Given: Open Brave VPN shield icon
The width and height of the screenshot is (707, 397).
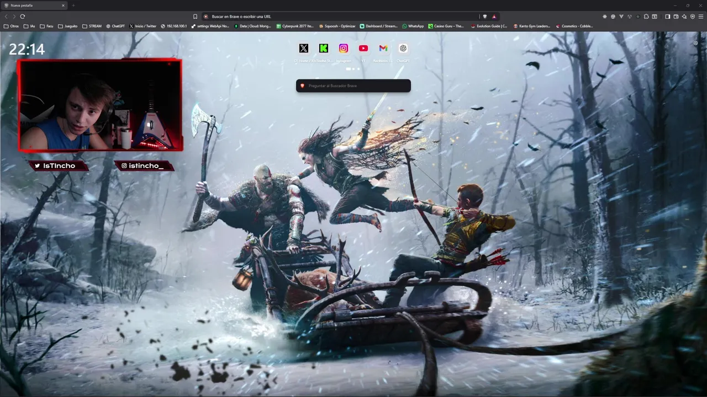Looking at the screenshot, I should click(x=693, y=17).
